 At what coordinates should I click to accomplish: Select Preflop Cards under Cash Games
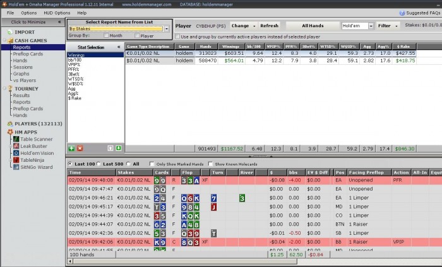(28, 54)
